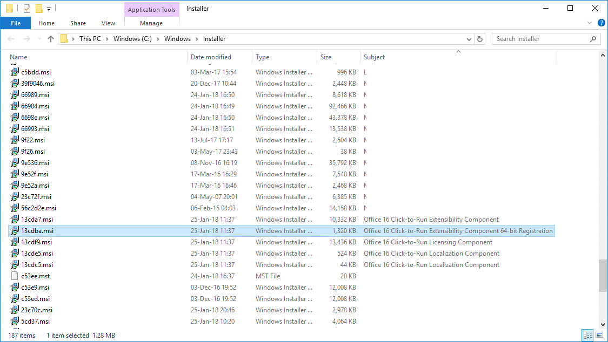Click the Search Installer input field

541,39
